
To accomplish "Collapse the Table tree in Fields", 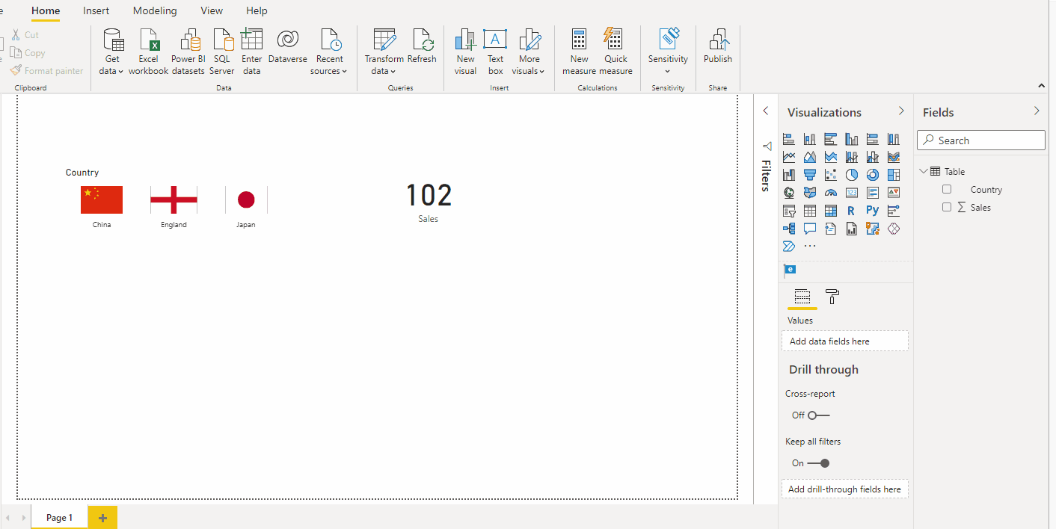I will 924,171.
